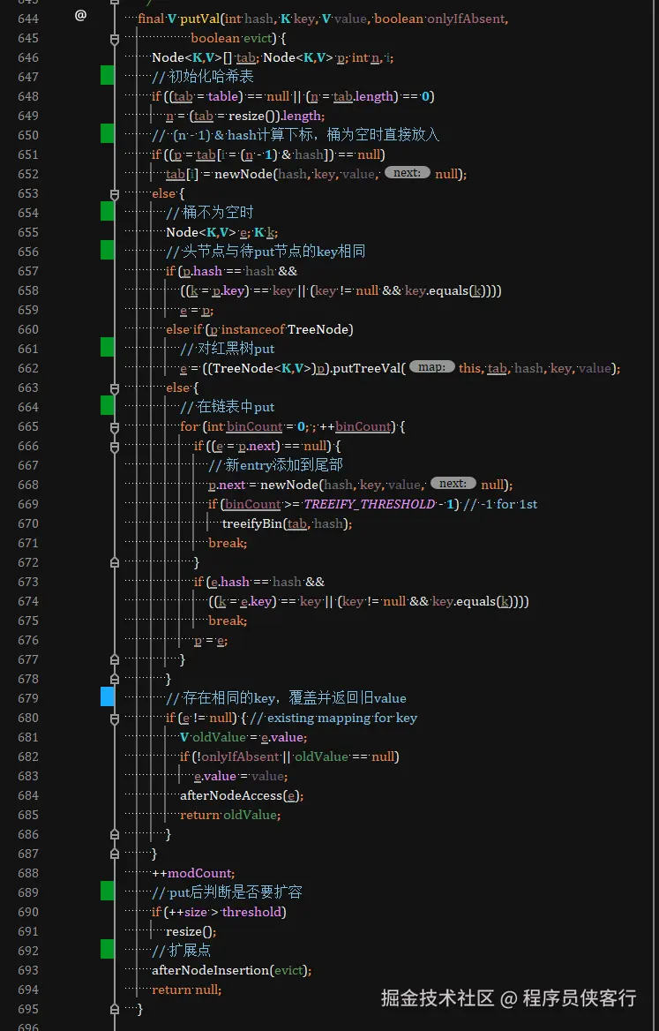Click the blue change marker at line 679
The image size is (659, 1031).
[x=107, y=696]
